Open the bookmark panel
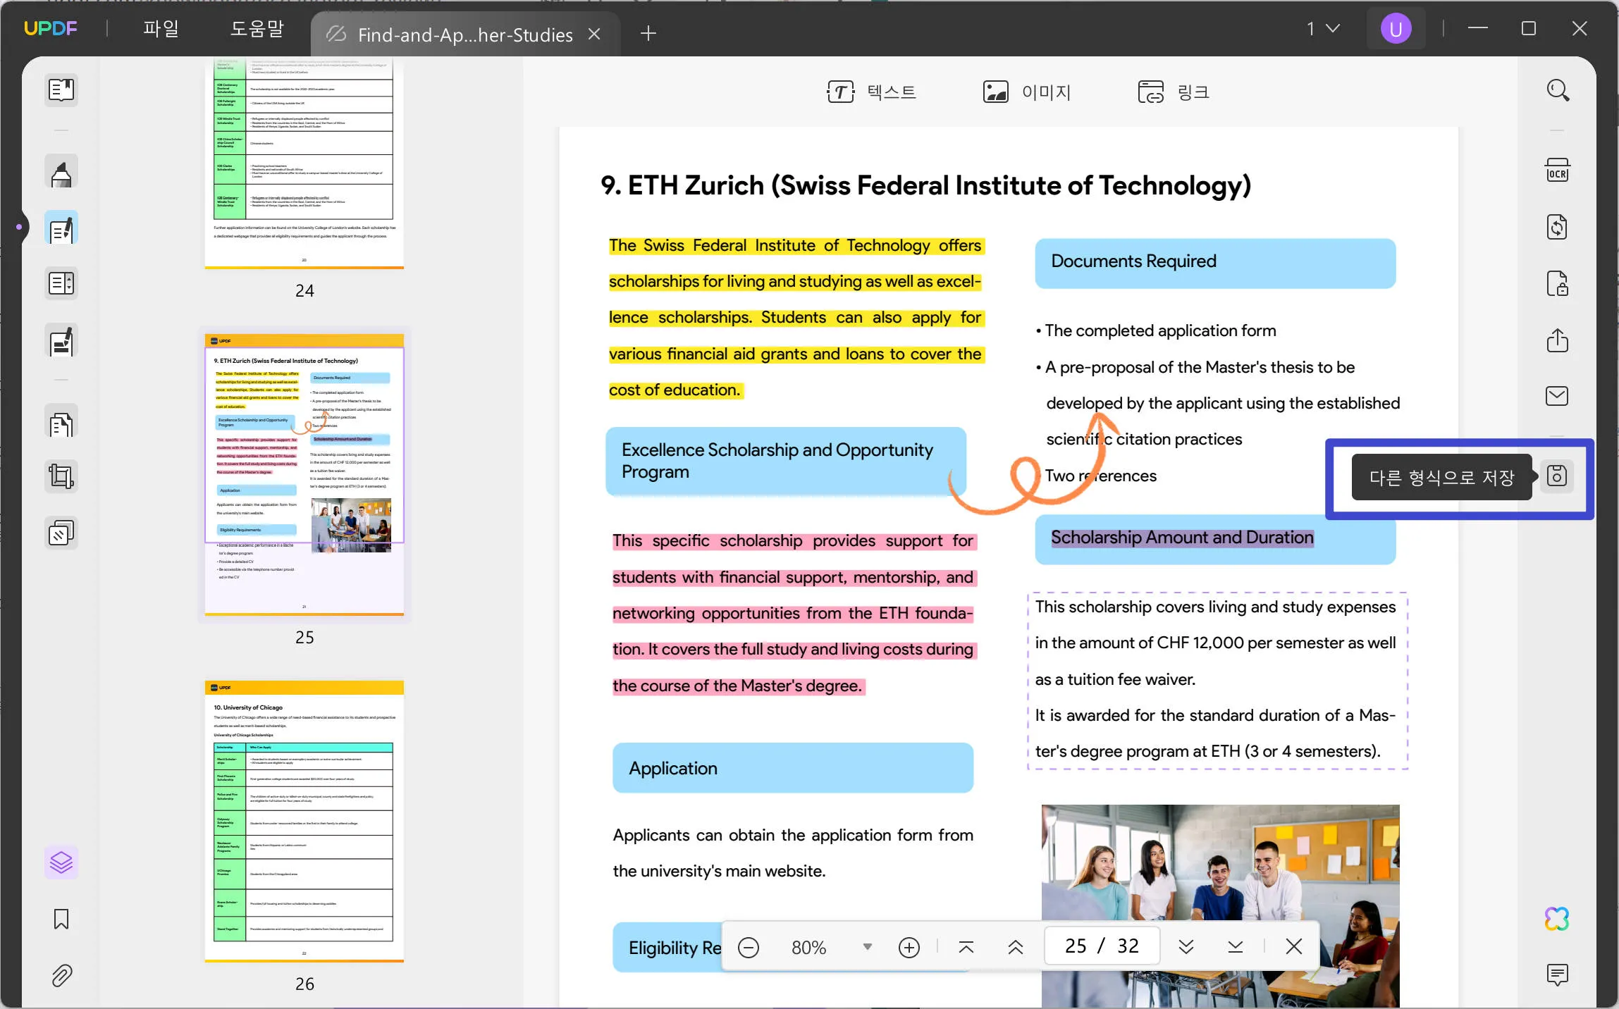Screen dimensions: 1619x1009 tap(61, 920)
